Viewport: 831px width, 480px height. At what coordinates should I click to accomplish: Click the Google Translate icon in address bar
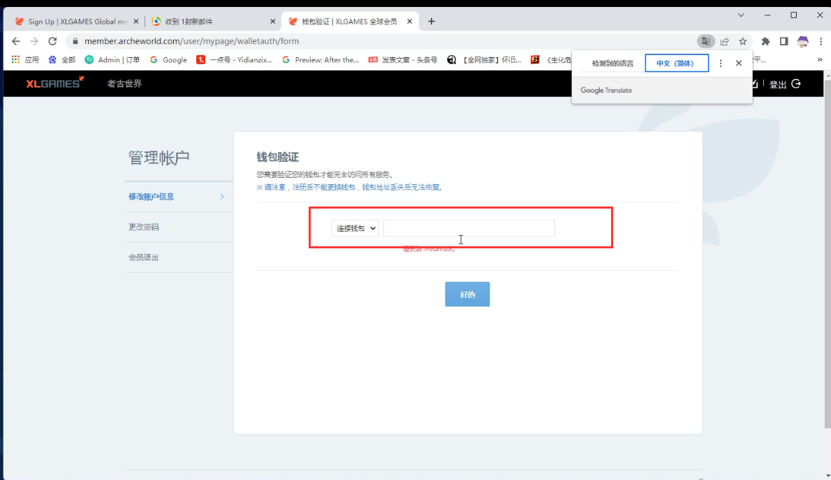pos(706,41)
